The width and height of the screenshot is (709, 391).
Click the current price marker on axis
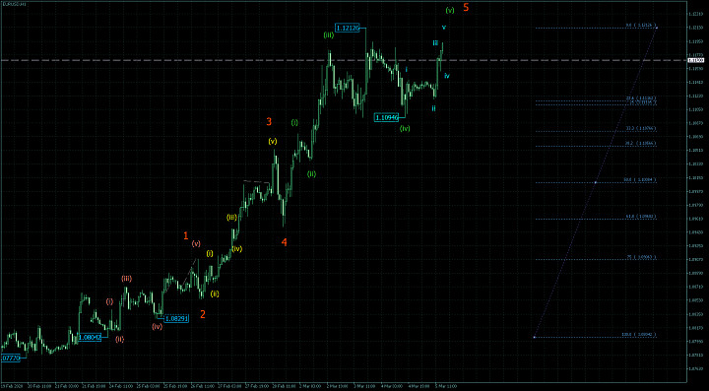tap(696, 60)
